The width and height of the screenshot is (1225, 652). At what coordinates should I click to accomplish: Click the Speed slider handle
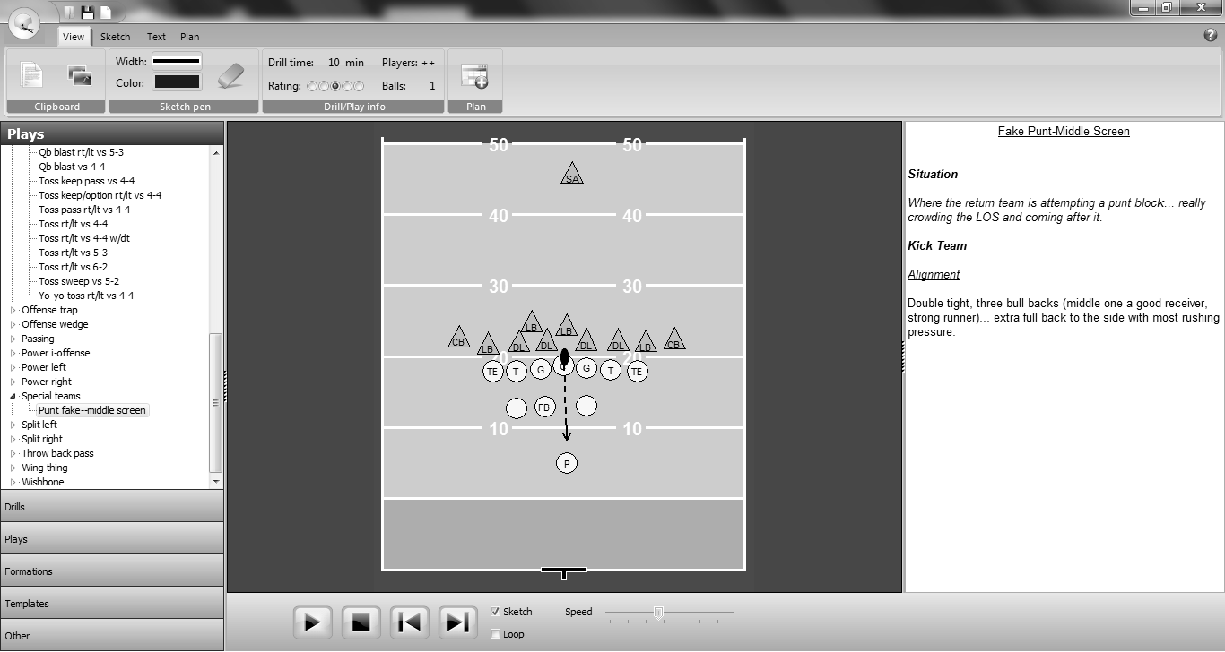pyautogui.click(x=658, y=613)
